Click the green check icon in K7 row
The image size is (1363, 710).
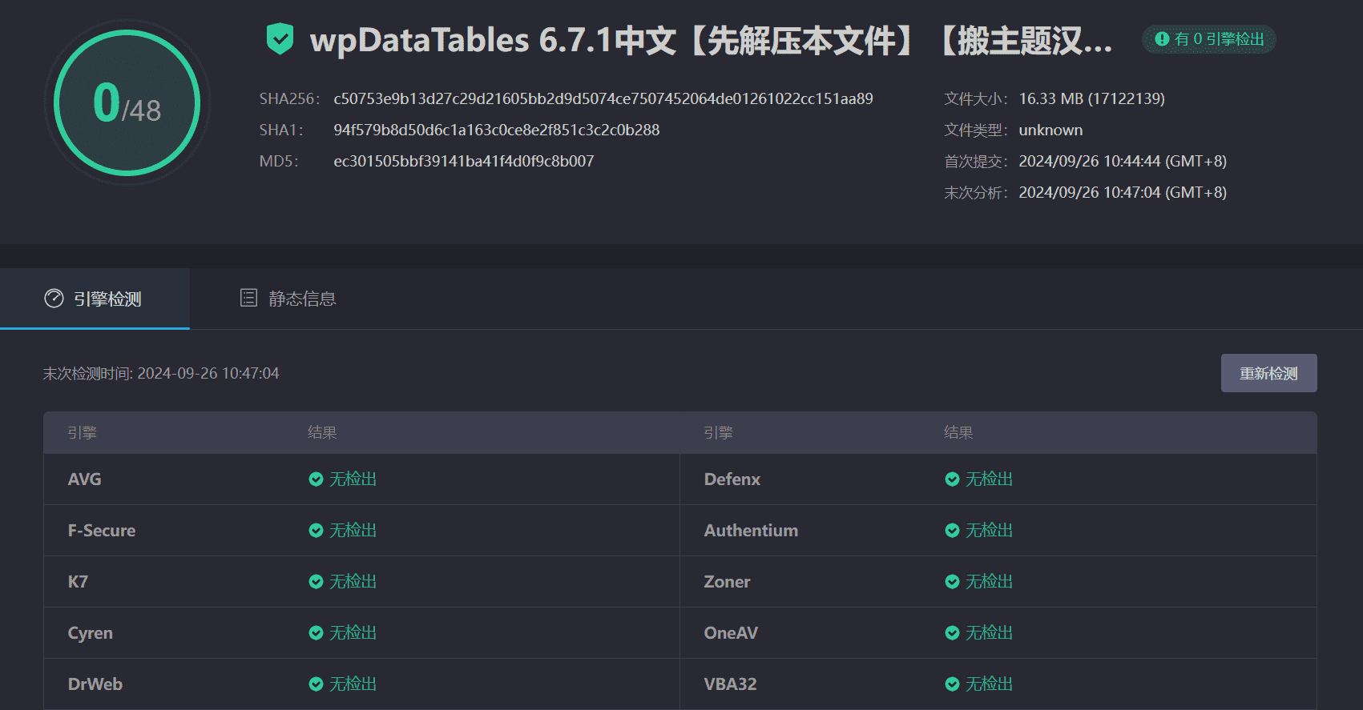(x=316, y=581)
